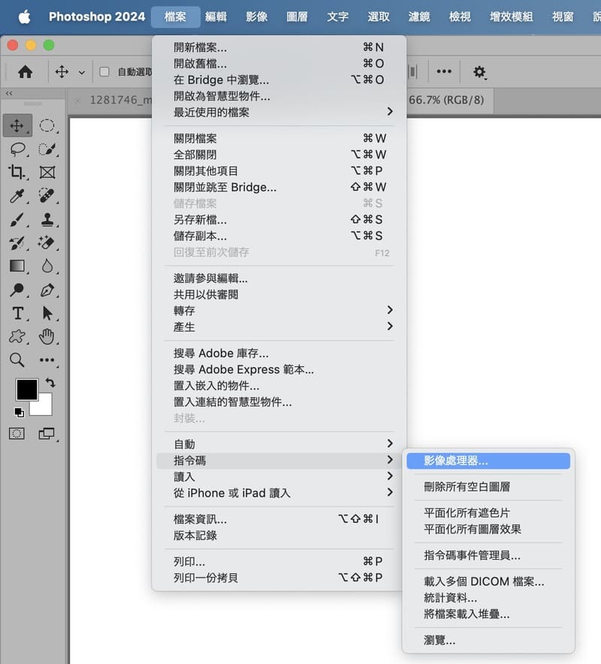
Task: Open the 增效模組 menu
Action: [x=511, y=17]
